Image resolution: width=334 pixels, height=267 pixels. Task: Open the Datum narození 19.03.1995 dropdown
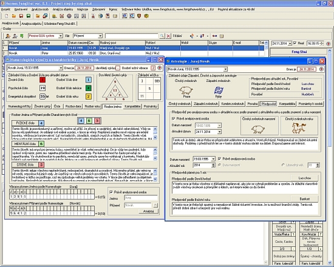[x=213, y=159]
